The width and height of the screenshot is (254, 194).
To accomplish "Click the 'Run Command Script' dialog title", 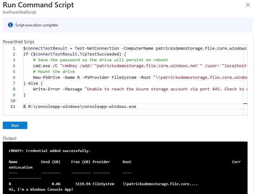I will point(38,5).
